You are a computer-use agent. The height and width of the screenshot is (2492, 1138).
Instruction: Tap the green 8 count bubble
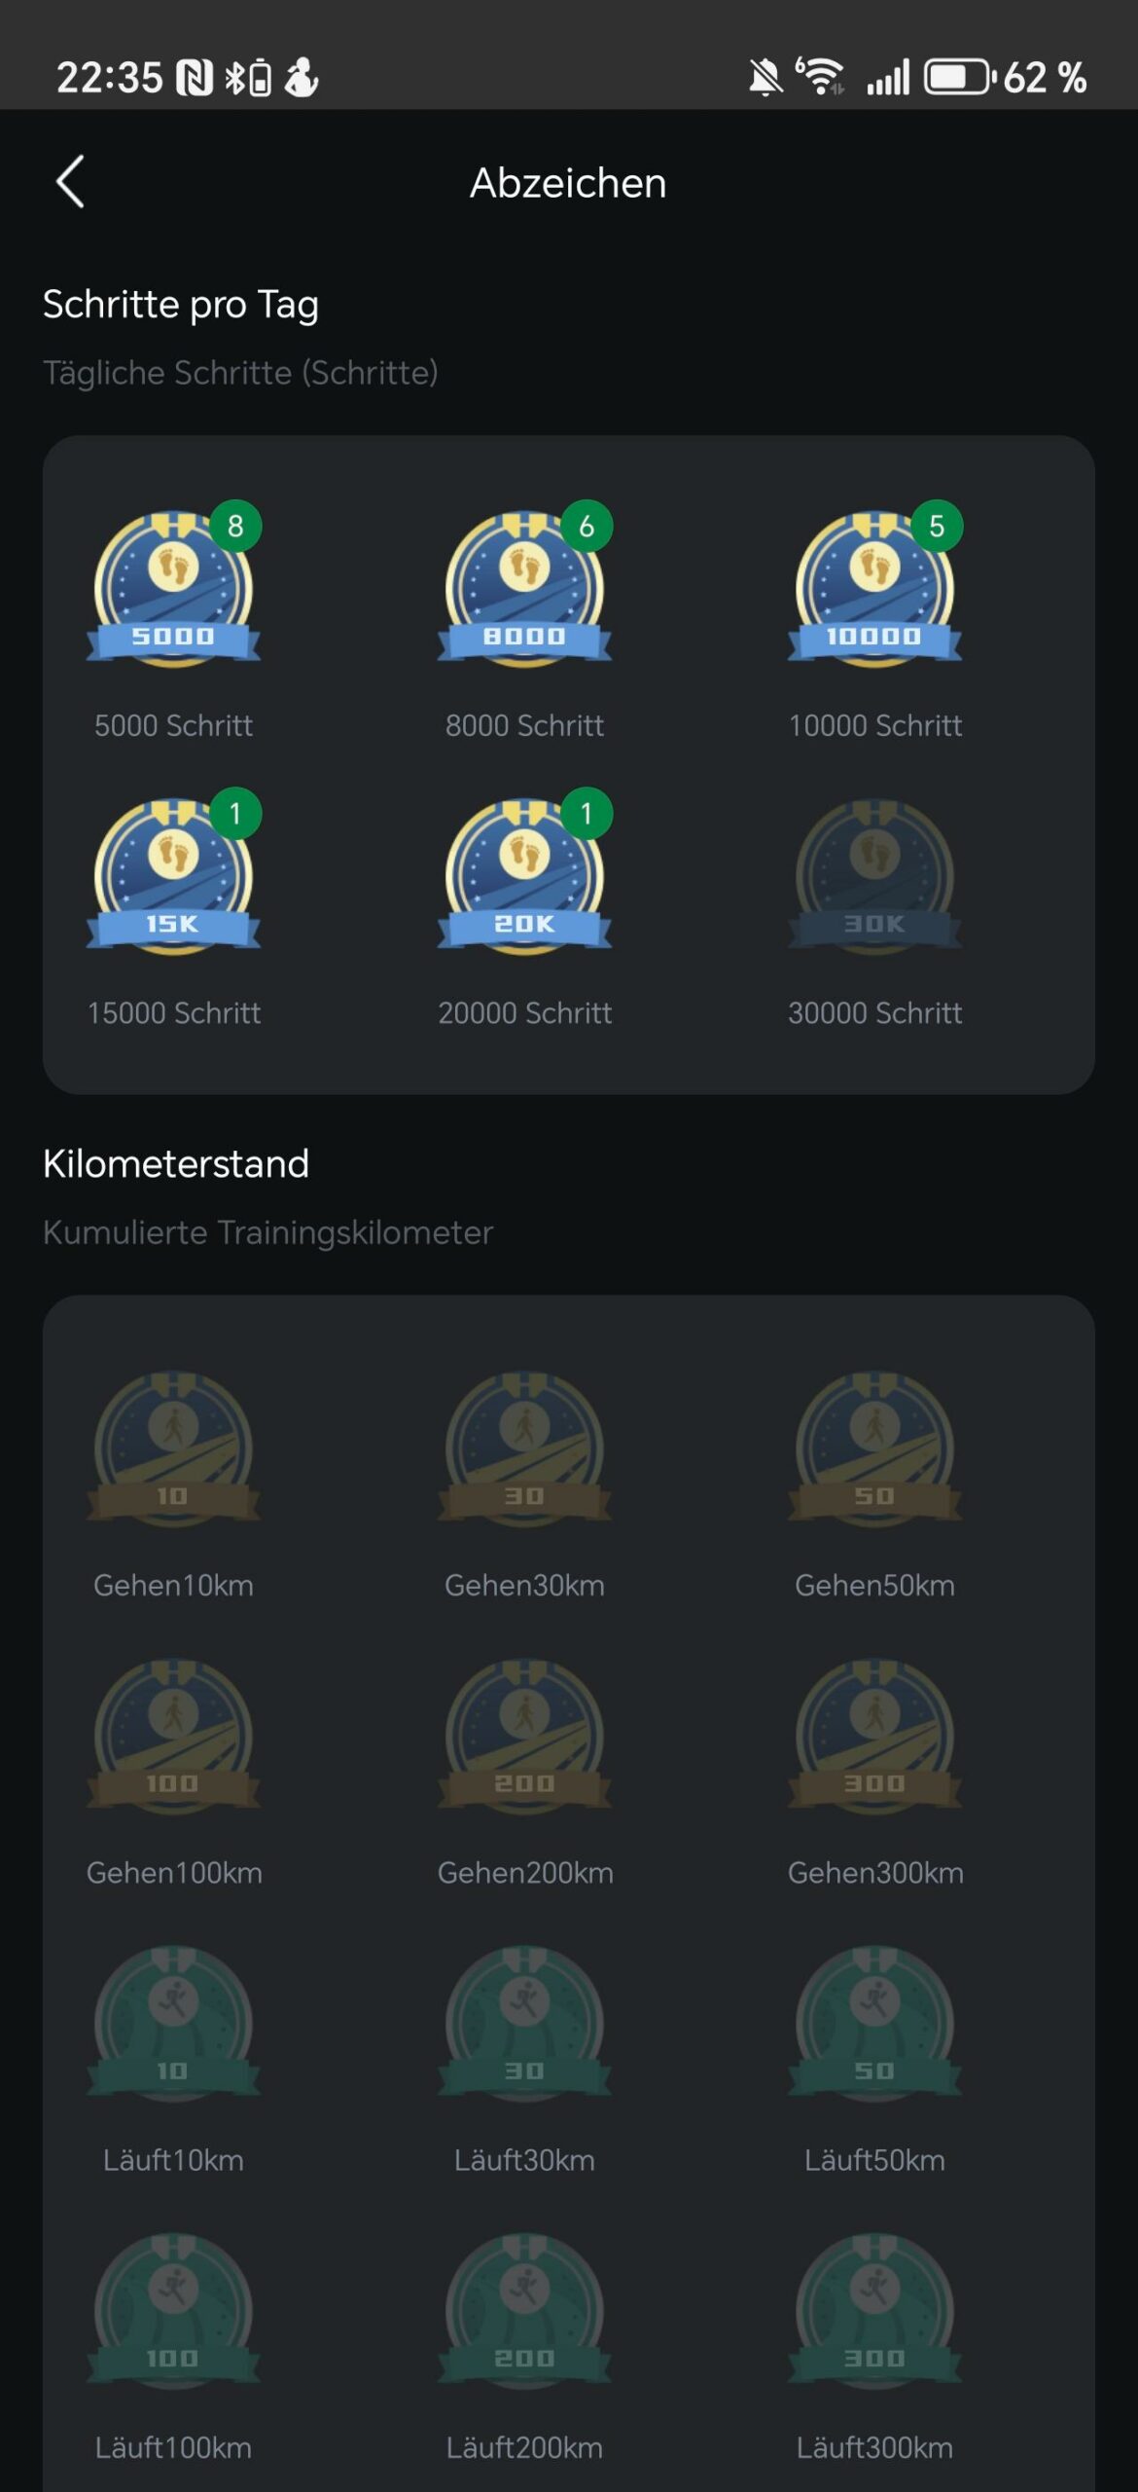tap(235, 526)
